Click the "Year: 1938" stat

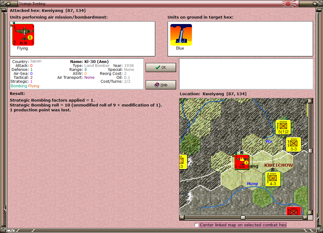123,66
